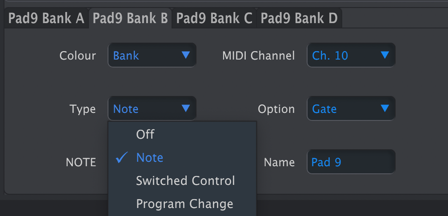The image size is (448, 216).
Task: Click the blue arrow of Colour dropdown
Action: [186, 55]
